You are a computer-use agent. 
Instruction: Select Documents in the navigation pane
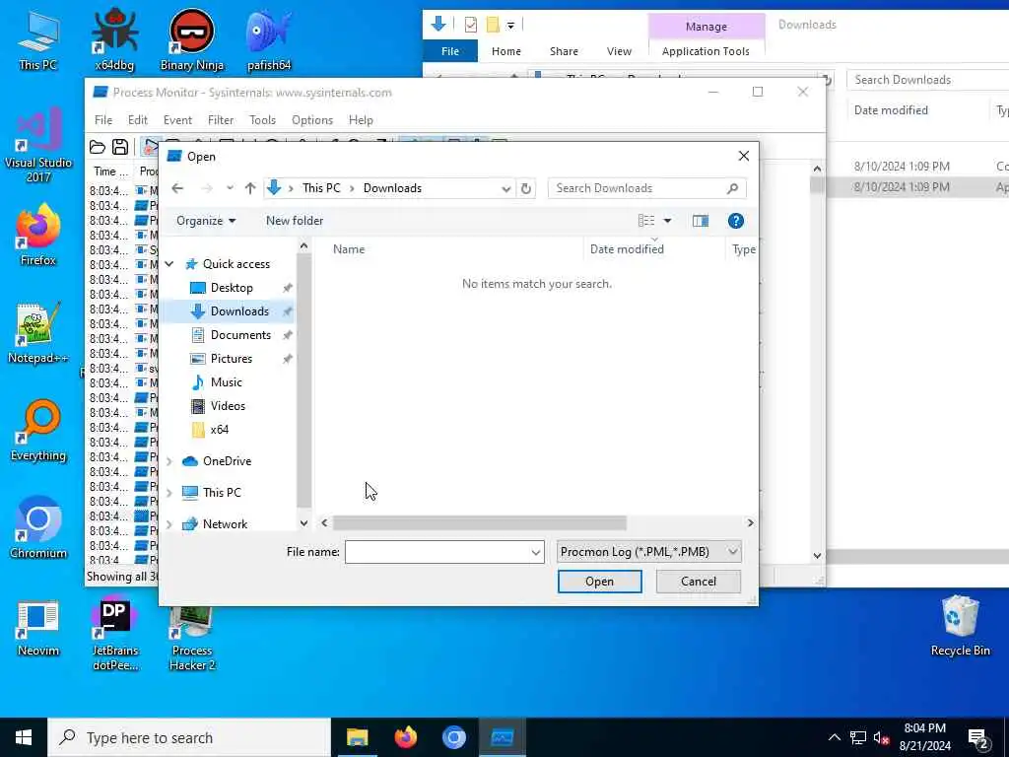[x=240, y=335]
